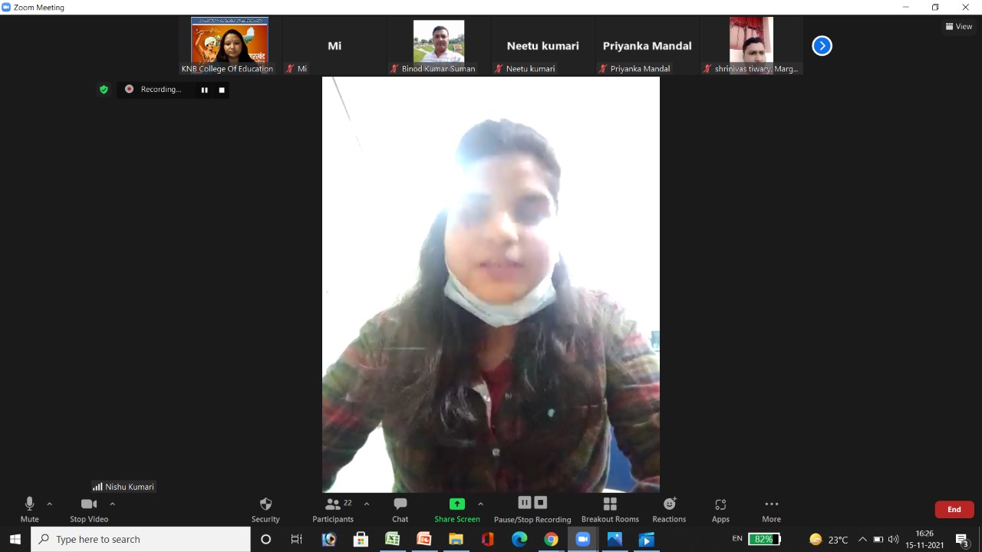Select Priyanka Mandal participant tile

pyautogui.click(x=648, y=45)
